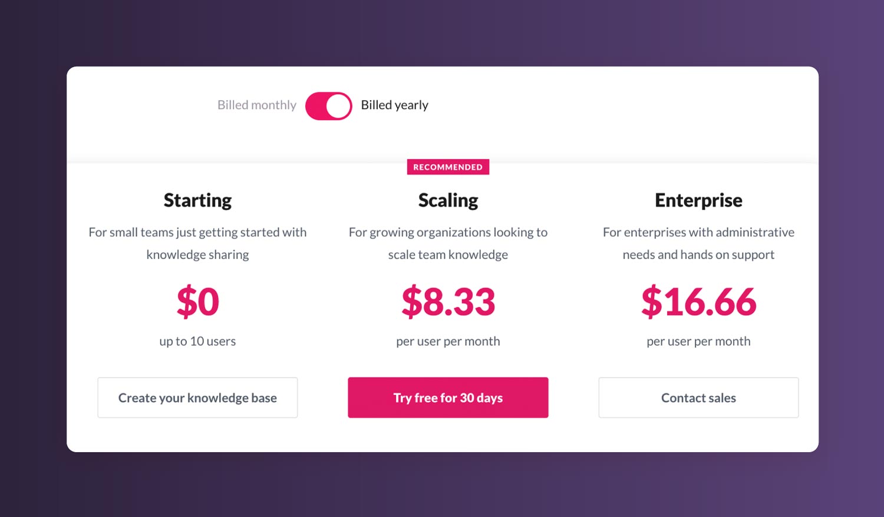
Task: Select the $16.66 Enterprise price
Action: pos(698,302)
